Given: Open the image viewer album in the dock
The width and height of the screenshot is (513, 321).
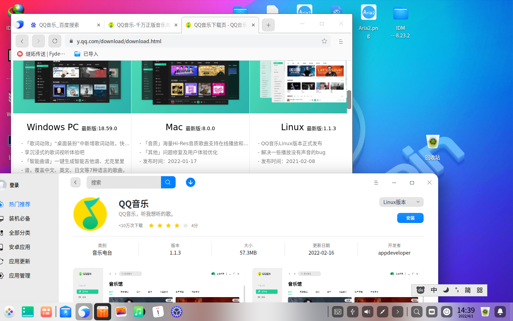Looking at the screenshot, I should (x=121, y=312).
